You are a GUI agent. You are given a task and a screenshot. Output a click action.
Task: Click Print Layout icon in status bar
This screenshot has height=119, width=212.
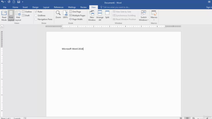tap(187, 118)
